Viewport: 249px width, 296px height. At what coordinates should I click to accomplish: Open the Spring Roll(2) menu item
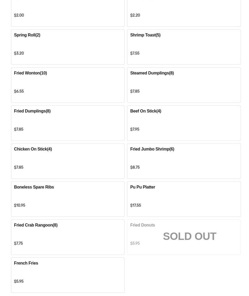(68, 47)
